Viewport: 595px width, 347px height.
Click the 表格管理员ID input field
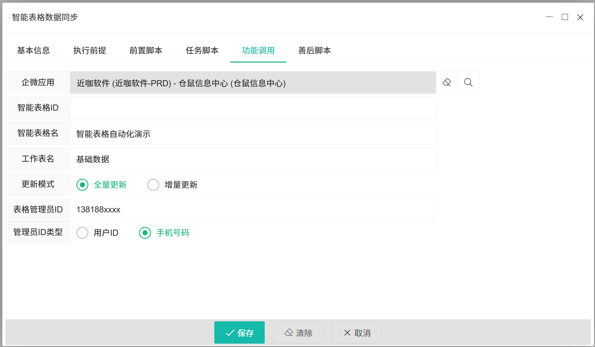tap(252, 210)
